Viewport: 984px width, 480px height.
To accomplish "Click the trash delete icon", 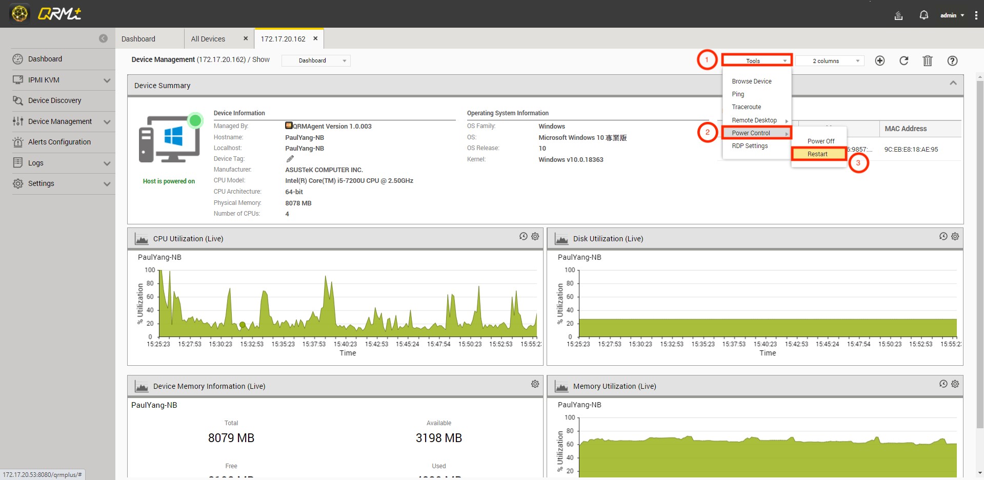I will [x=927, y=61].
